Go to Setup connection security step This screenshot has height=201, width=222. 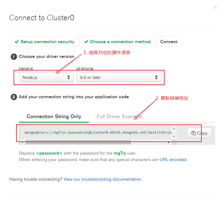(x=44, y=42)
